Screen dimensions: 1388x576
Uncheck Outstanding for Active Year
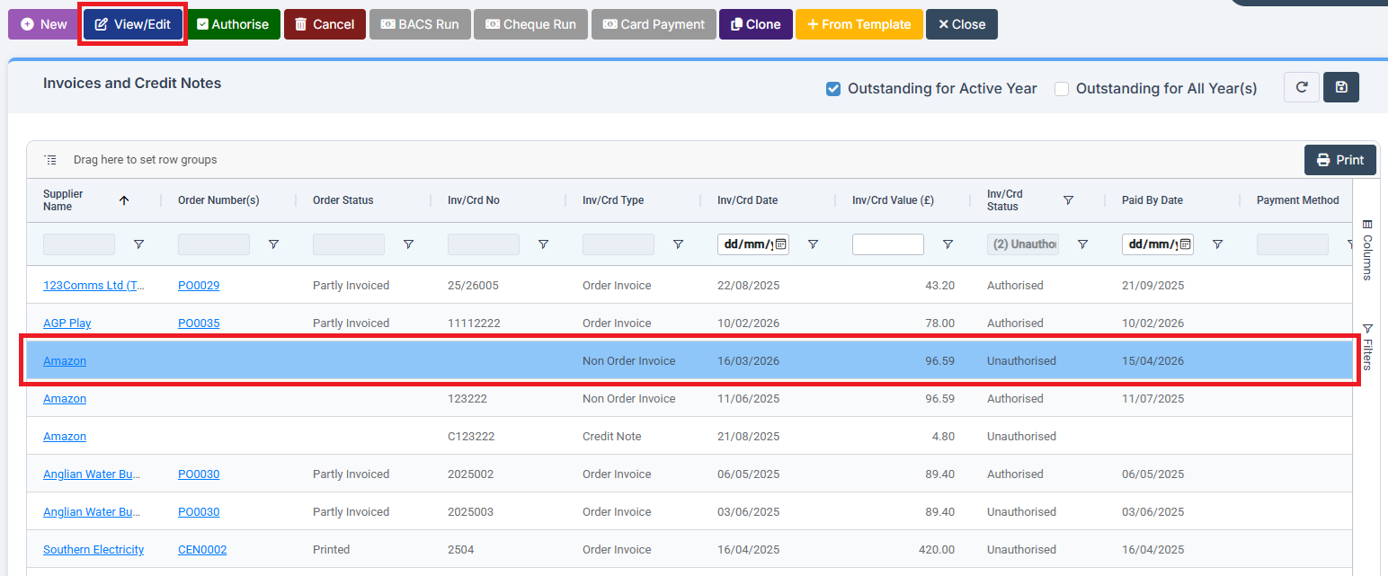[833, 89]
